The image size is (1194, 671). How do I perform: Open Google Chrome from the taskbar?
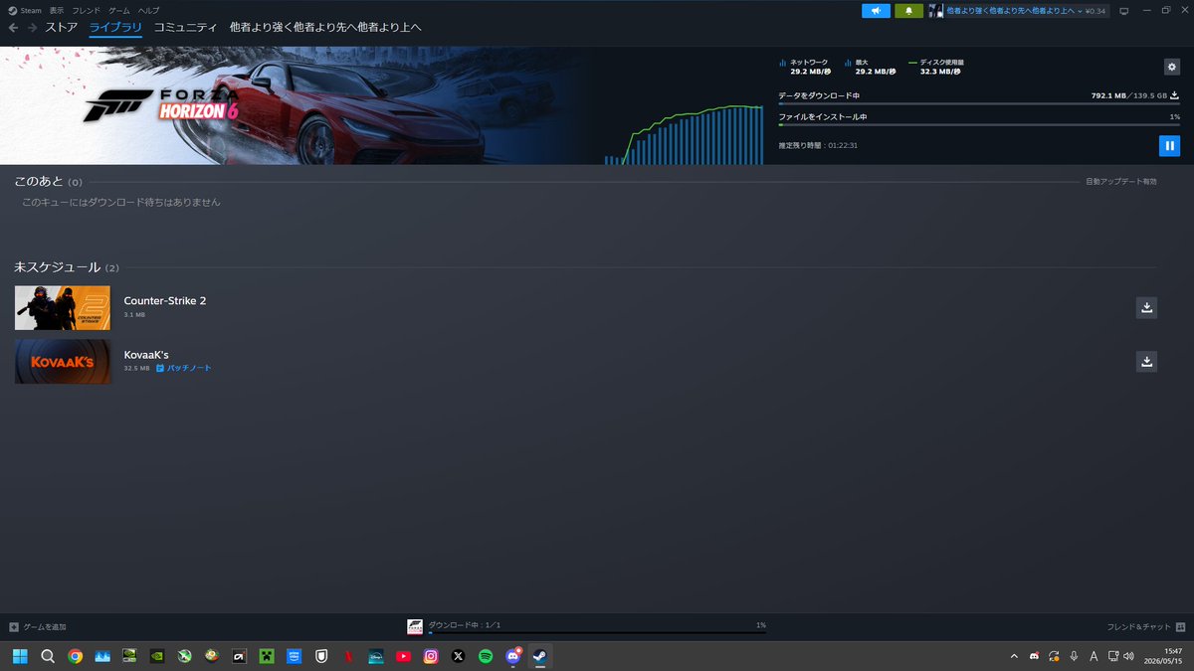pyautogui.click(x=75, y=656)
